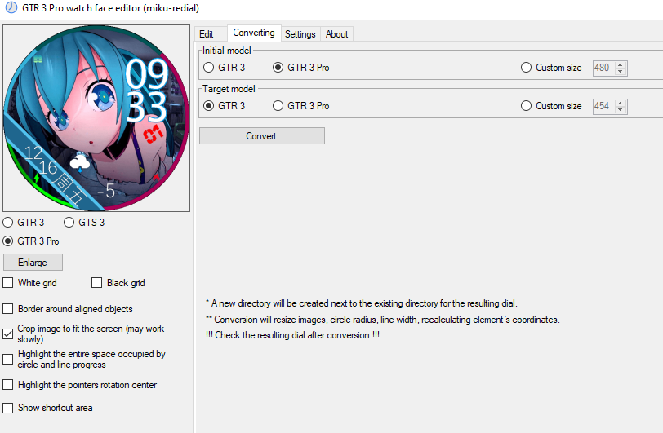Image resolution: width=663 pixels, height=433 pixels.
Task: Enable the Black grid checkbox
Action: coord(118,283)
